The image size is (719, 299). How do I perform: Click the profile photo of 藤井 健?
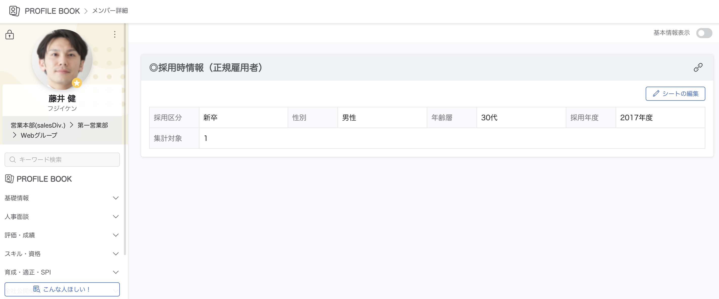click(x=62, y=59)
